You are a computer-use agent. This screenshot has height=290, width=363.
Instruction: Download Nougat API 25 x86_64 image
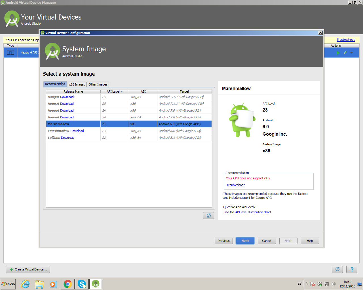[67, 97]
